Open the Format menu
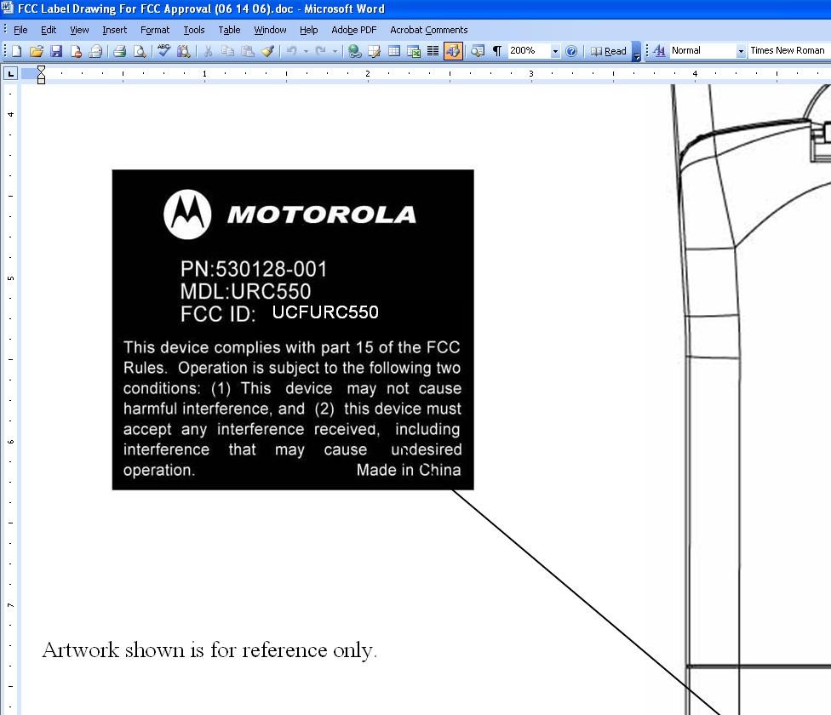The image size is (831, 715). (155, 30)
